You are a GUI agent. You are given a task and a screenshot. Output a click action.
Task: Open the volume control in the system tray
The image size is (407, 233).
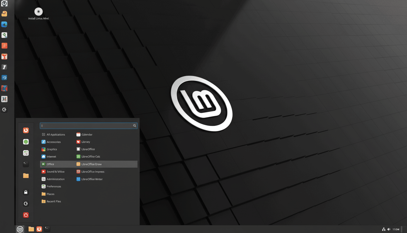click(x=389, y=229)
